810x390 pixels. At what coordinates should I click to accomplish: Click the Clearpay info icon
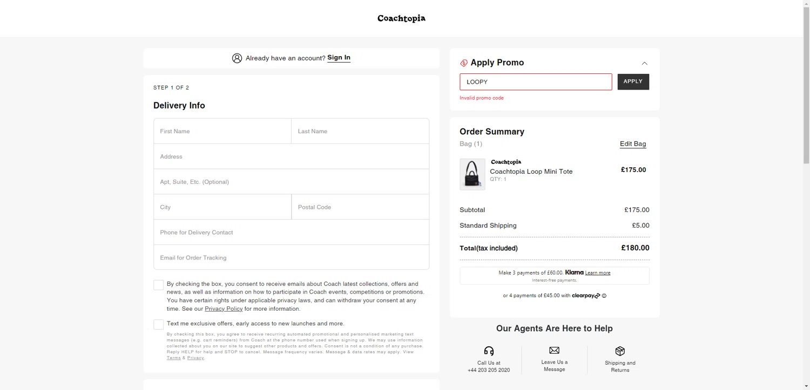(604, 296)
